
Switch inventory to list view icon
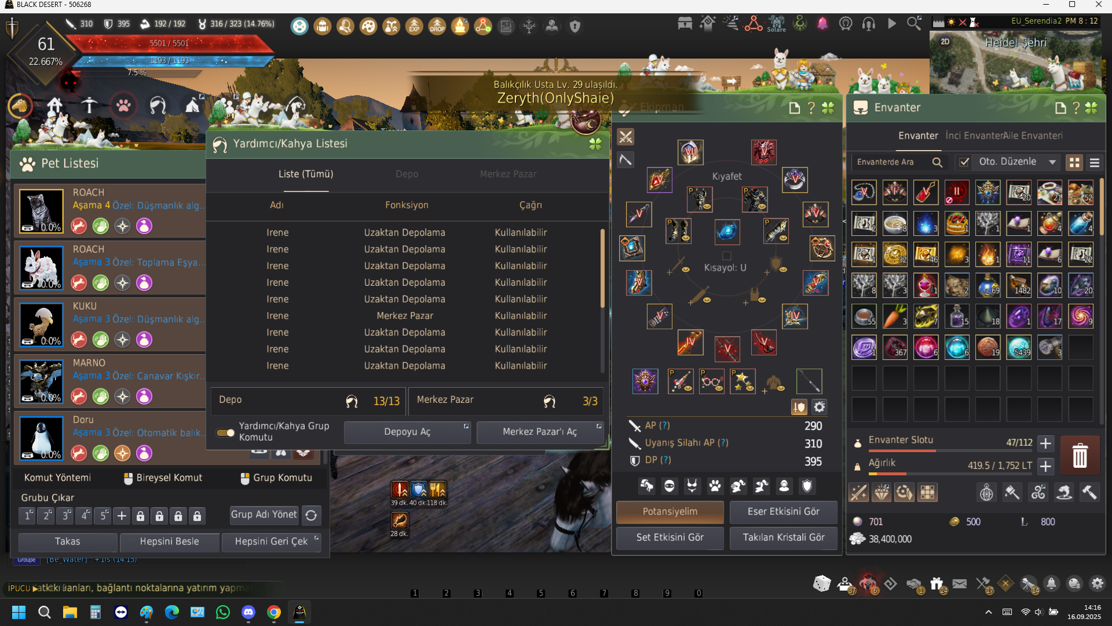click(x=1095, y=163)
